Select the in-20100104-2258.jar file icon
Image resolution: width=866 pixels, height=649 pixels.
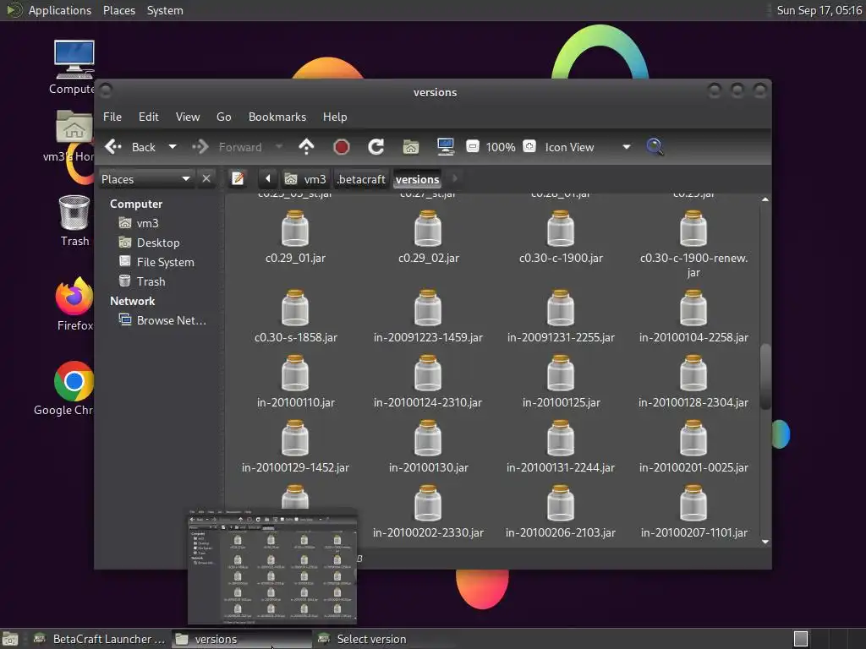(693, 308)
